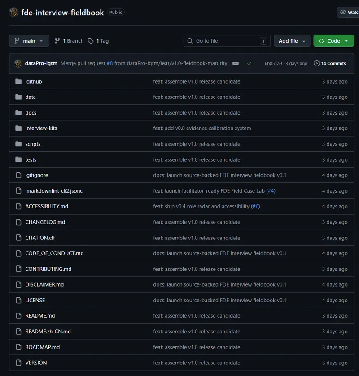View the 1 Branch link
The image size is (359, 376).
pos(69,41)
